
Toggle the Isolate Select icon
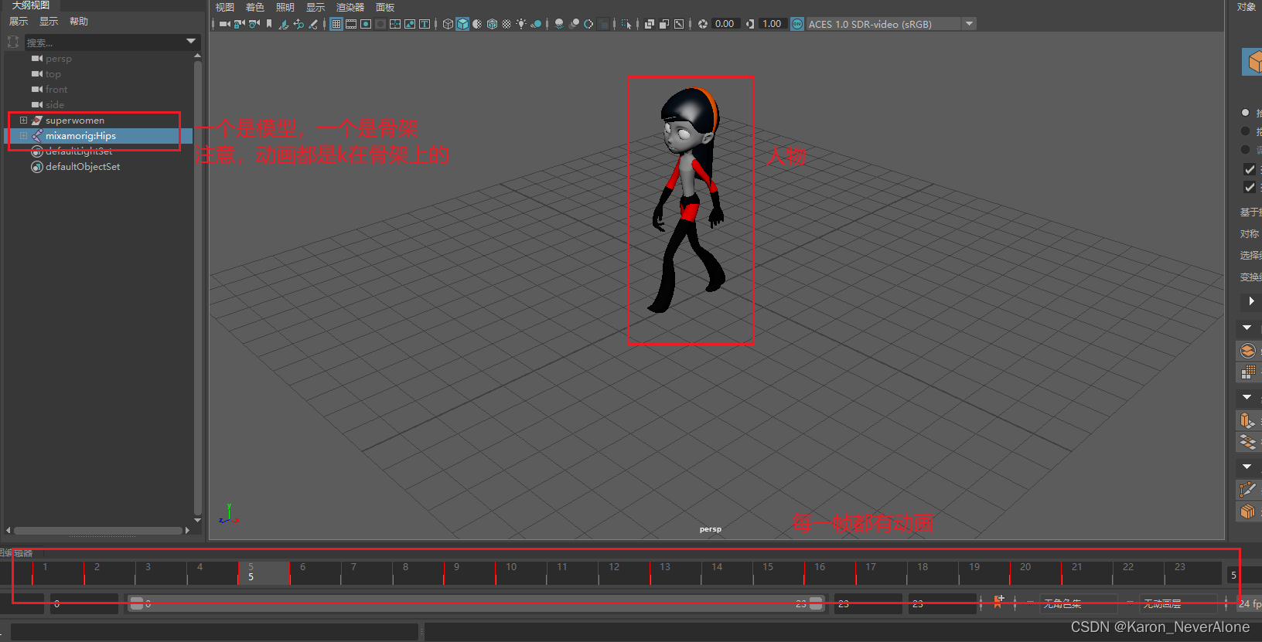(x=626, y=24)
